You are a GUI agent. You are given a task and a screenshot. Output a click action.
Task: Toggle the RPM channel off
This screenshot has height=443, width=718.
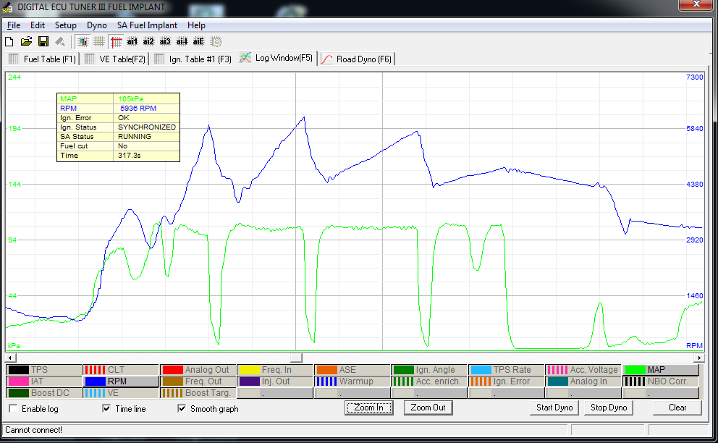pos(121,381)
